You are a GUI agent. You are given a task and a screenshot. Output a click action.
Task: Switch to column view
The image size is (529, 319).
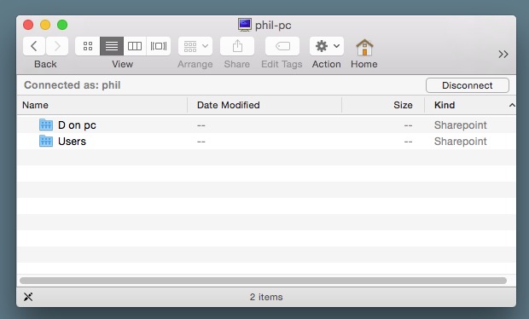[135, 46]
